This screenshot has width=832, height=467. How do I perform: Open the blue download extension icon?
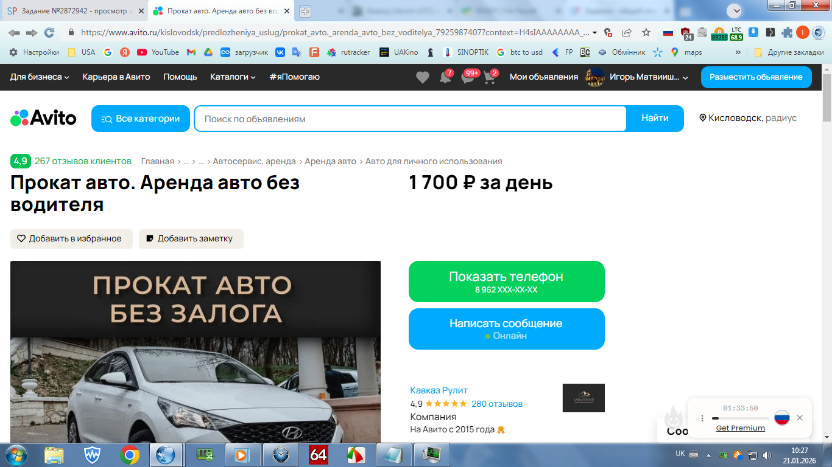753,32
